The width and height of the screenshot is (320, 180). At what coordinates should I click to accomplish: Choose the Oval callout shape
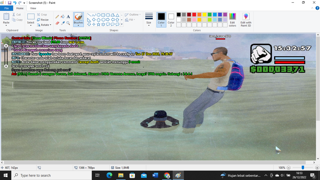[x=113, y=24]
